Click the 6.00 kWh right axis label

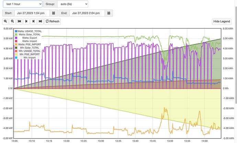click(x=228, y=29)
